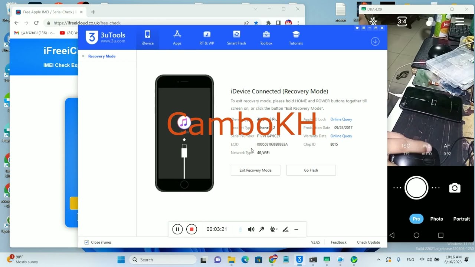Open the Chrome three-dot menu

coord(298,23)
